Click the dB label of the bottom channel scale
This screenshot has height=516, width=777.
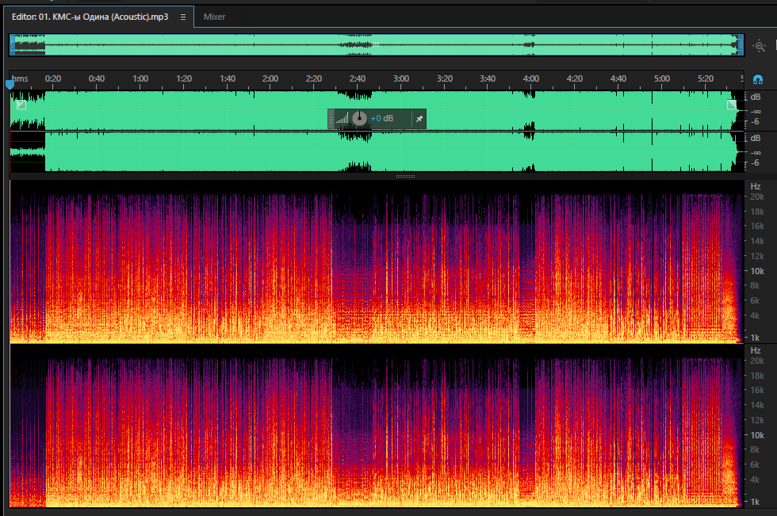[756, 138]
